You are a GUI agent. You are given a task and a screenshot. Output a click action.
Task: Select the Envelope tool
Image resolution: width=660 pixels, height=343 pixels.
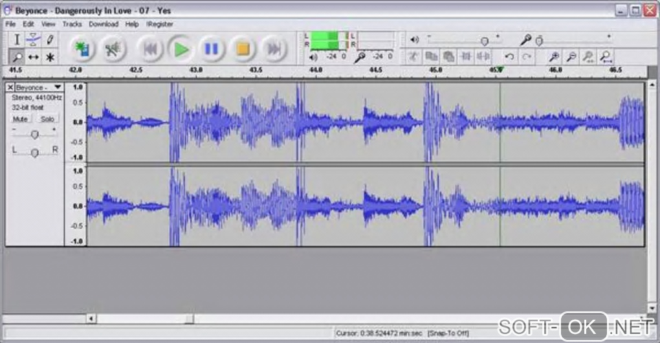click(33, 40)
